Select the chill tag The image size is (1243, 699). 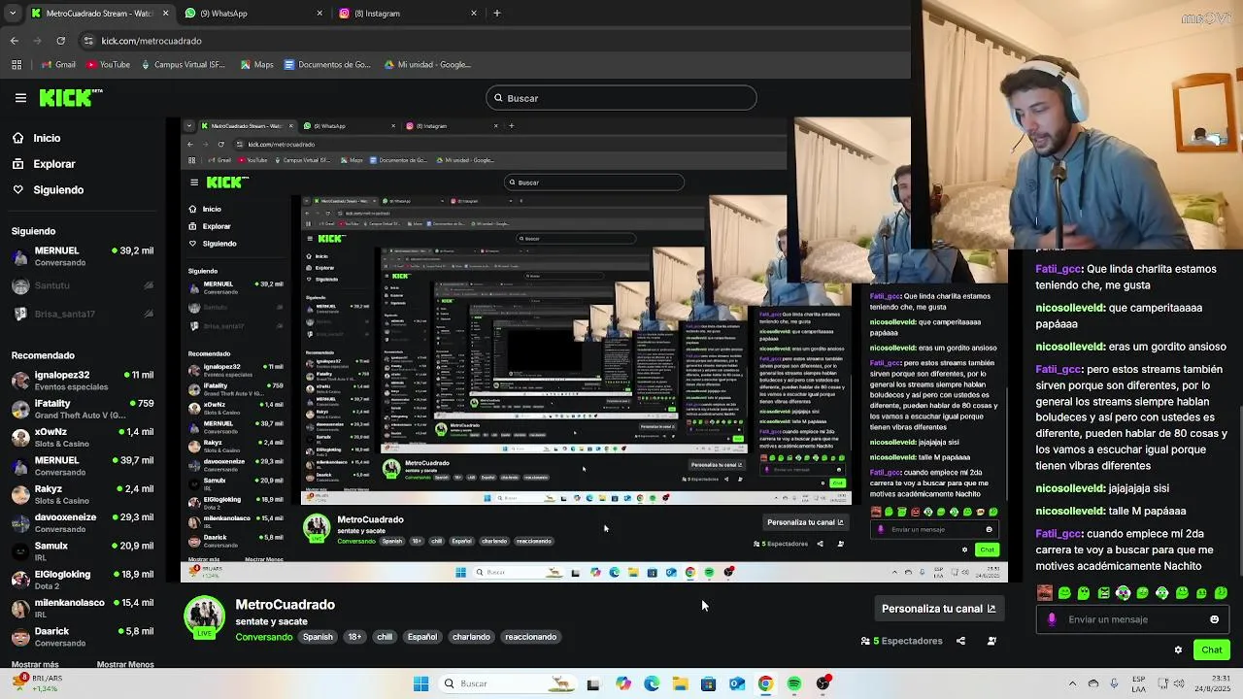pos(385,637)
